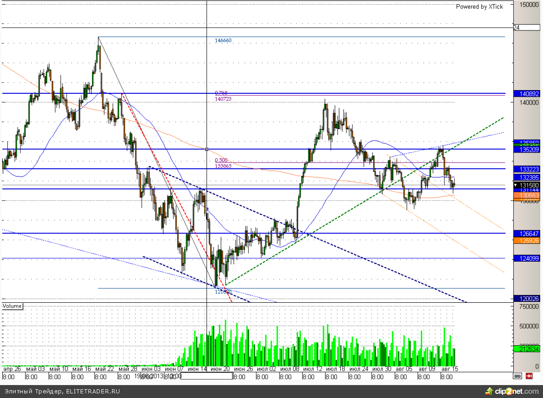
Task: Click the 126647 price level tag
Action: [527, 233]
